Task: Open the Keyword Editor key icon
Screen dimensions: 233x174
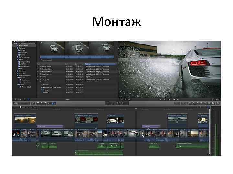Action: pyautogui.click(x=33, y=103)
